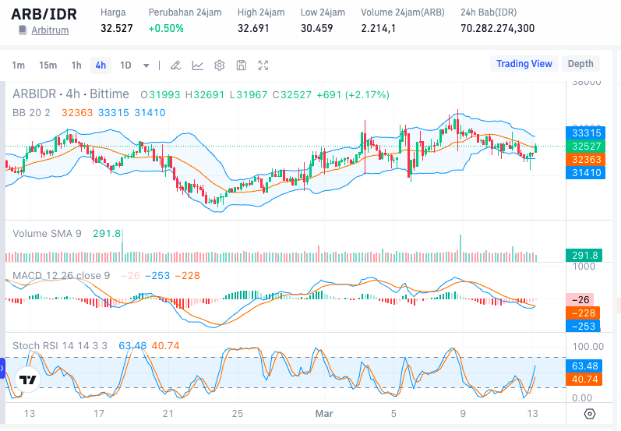Select the active 4h timeframe button

click(101, 65)
